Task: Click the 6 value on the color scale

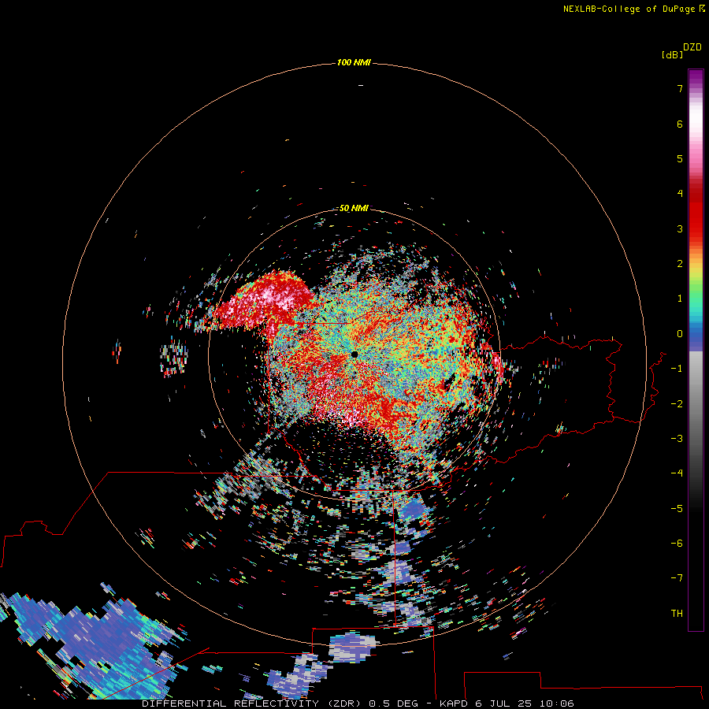Action: click(x=680, y=124)
